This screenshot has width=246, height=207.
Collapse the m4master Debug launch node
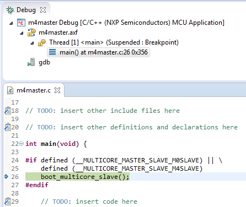click(x=11, y=23)
